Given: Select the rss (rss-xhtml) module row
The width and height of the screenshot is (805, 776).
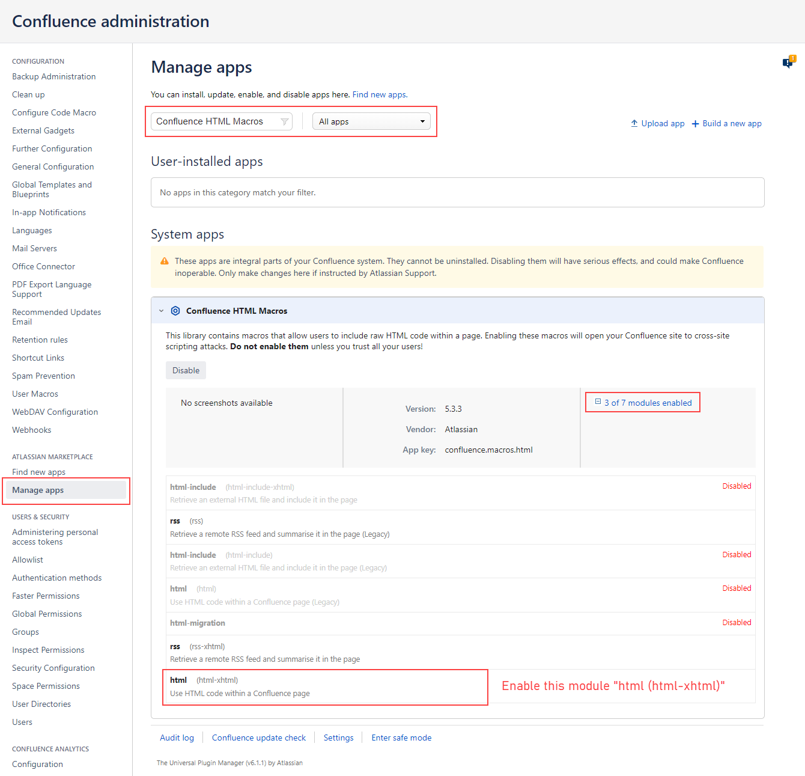Looking at the screenshot, I should click(460, 652).
